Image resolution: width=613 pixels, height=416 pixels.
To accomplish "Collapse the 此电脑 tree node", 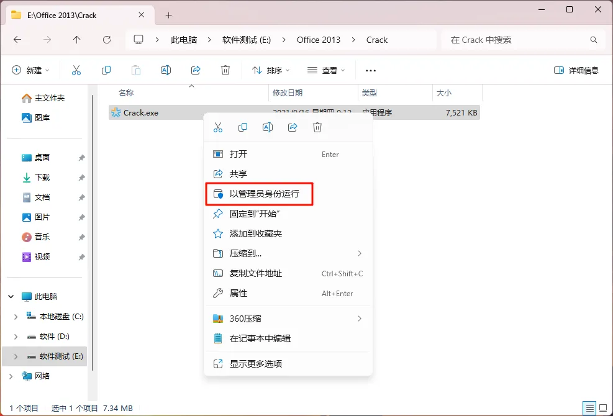I will pyautogui.click(x=11, y=296).
